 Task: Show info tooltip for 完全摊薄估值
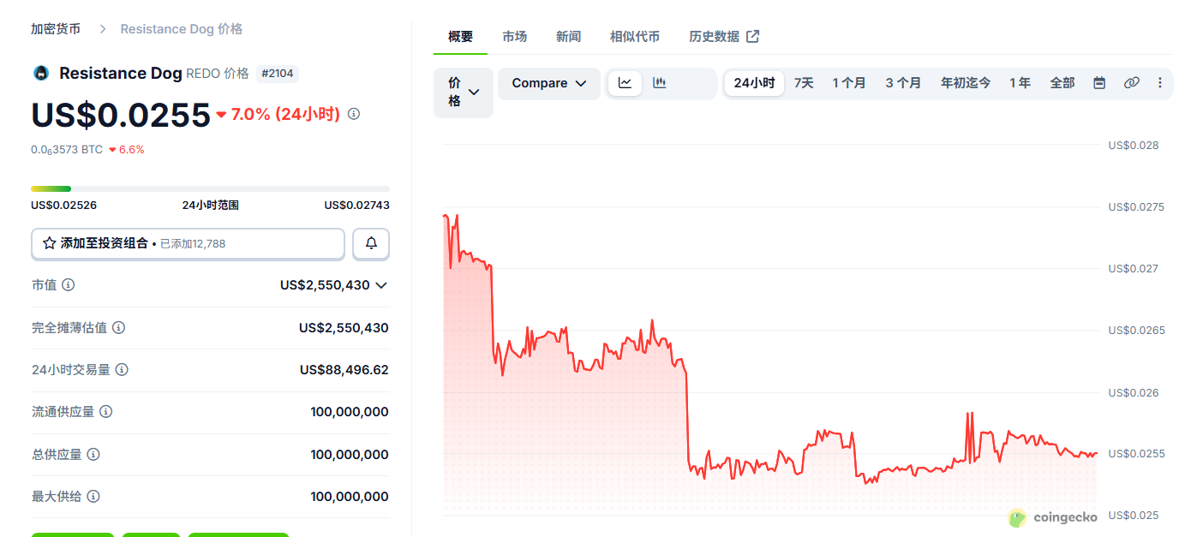click(x=119, y=327)
